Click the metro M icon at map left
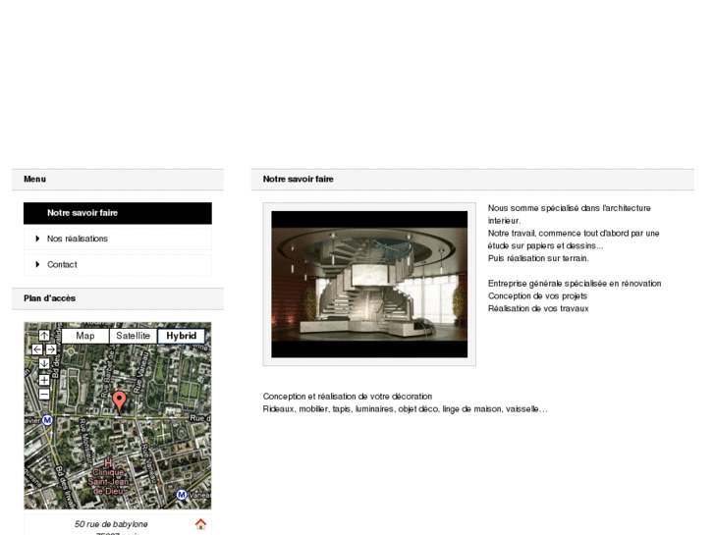This screenshot has height=535, width=714. pos(47,420)
